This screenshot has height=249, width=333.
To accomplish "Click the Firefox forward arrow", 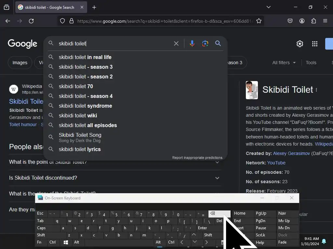I will (20, 21).
